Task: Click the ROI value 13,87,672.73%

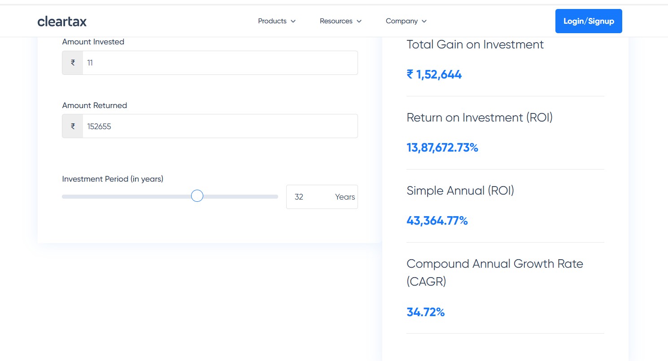Action: (442, 148)
